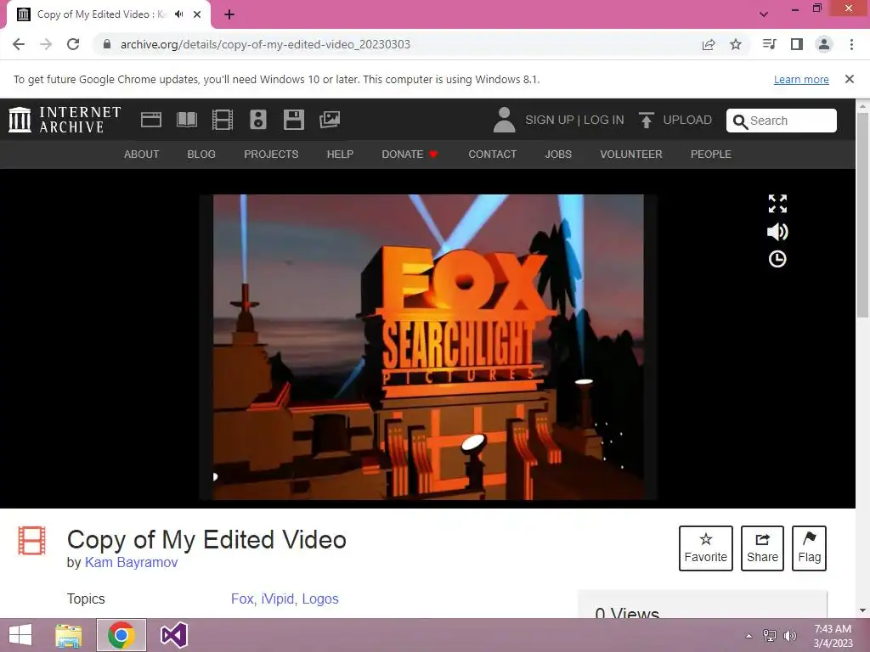The image size is (870, 652).
Task: Mute the video player volume icon
Action: click(x=777, y=232)
